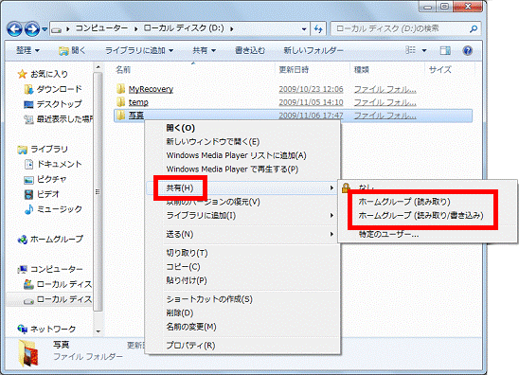
Task: Sort by 更新日時 column header
Action: (x=294, y=70)
